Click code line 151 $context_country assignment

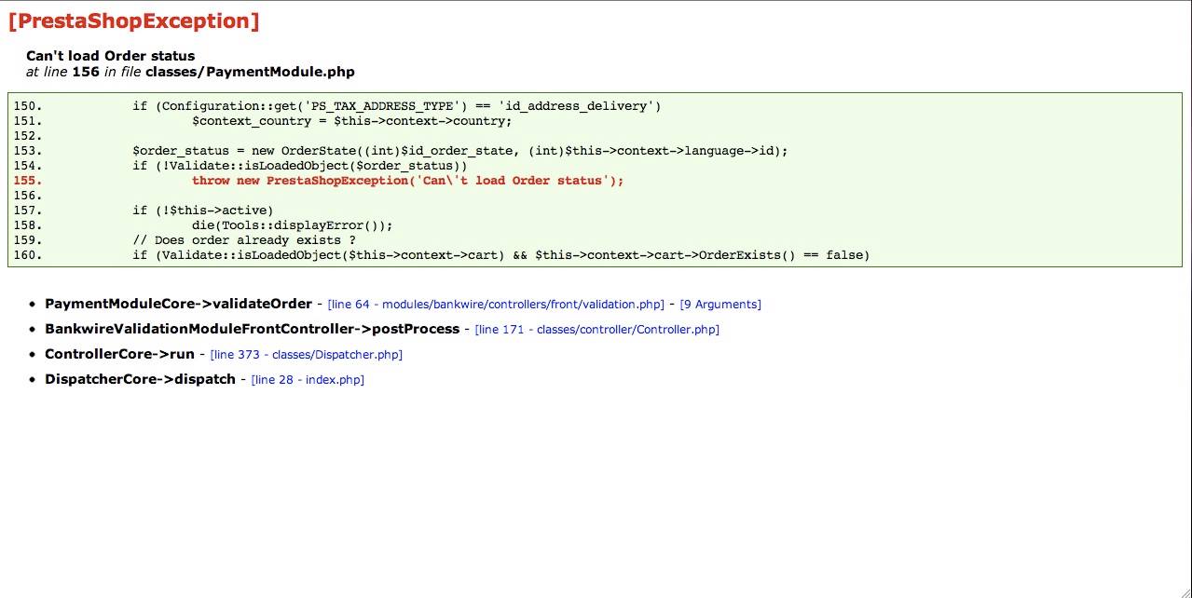click(x=351, y=121)
